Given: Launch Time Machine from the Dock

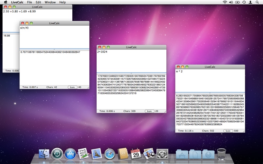Looking at the screenshot, I should tap(57, 154).
